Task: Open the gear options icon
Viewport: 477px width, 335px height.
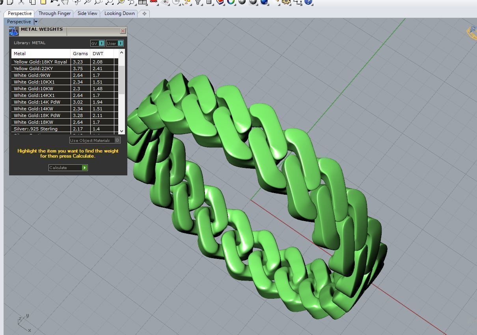Action: [x=286, y=2]
